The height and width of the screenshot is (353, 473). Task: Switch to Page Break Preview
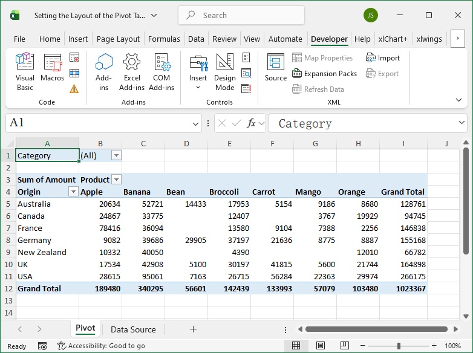tap(345, 346)
